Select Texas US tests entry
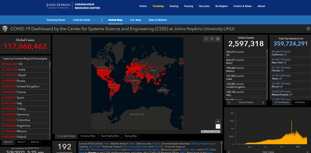The height and width of the screenshot is (153, 311). (x=290, y=77)
